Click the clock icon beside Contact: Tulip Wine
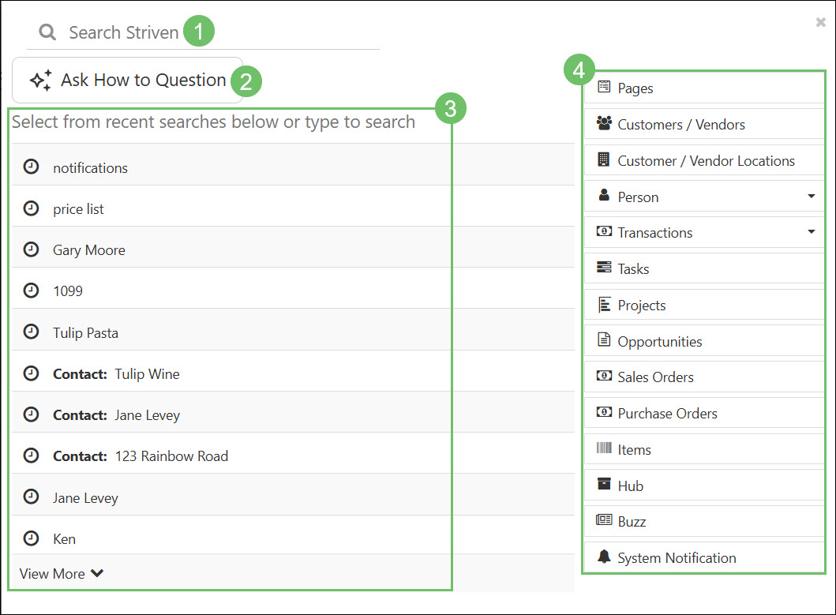The width and height of the screenshot is (836, 615). [x=32, y=373]
